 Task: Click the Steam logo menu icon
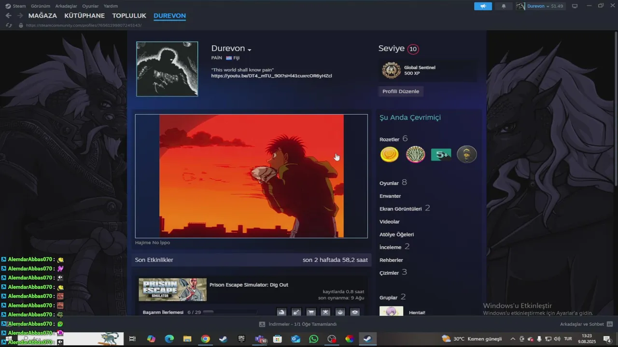coord(8,6)
